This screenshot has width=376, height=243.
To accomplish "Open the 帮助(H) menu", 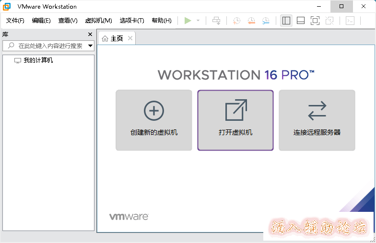I will coord(162,21).
